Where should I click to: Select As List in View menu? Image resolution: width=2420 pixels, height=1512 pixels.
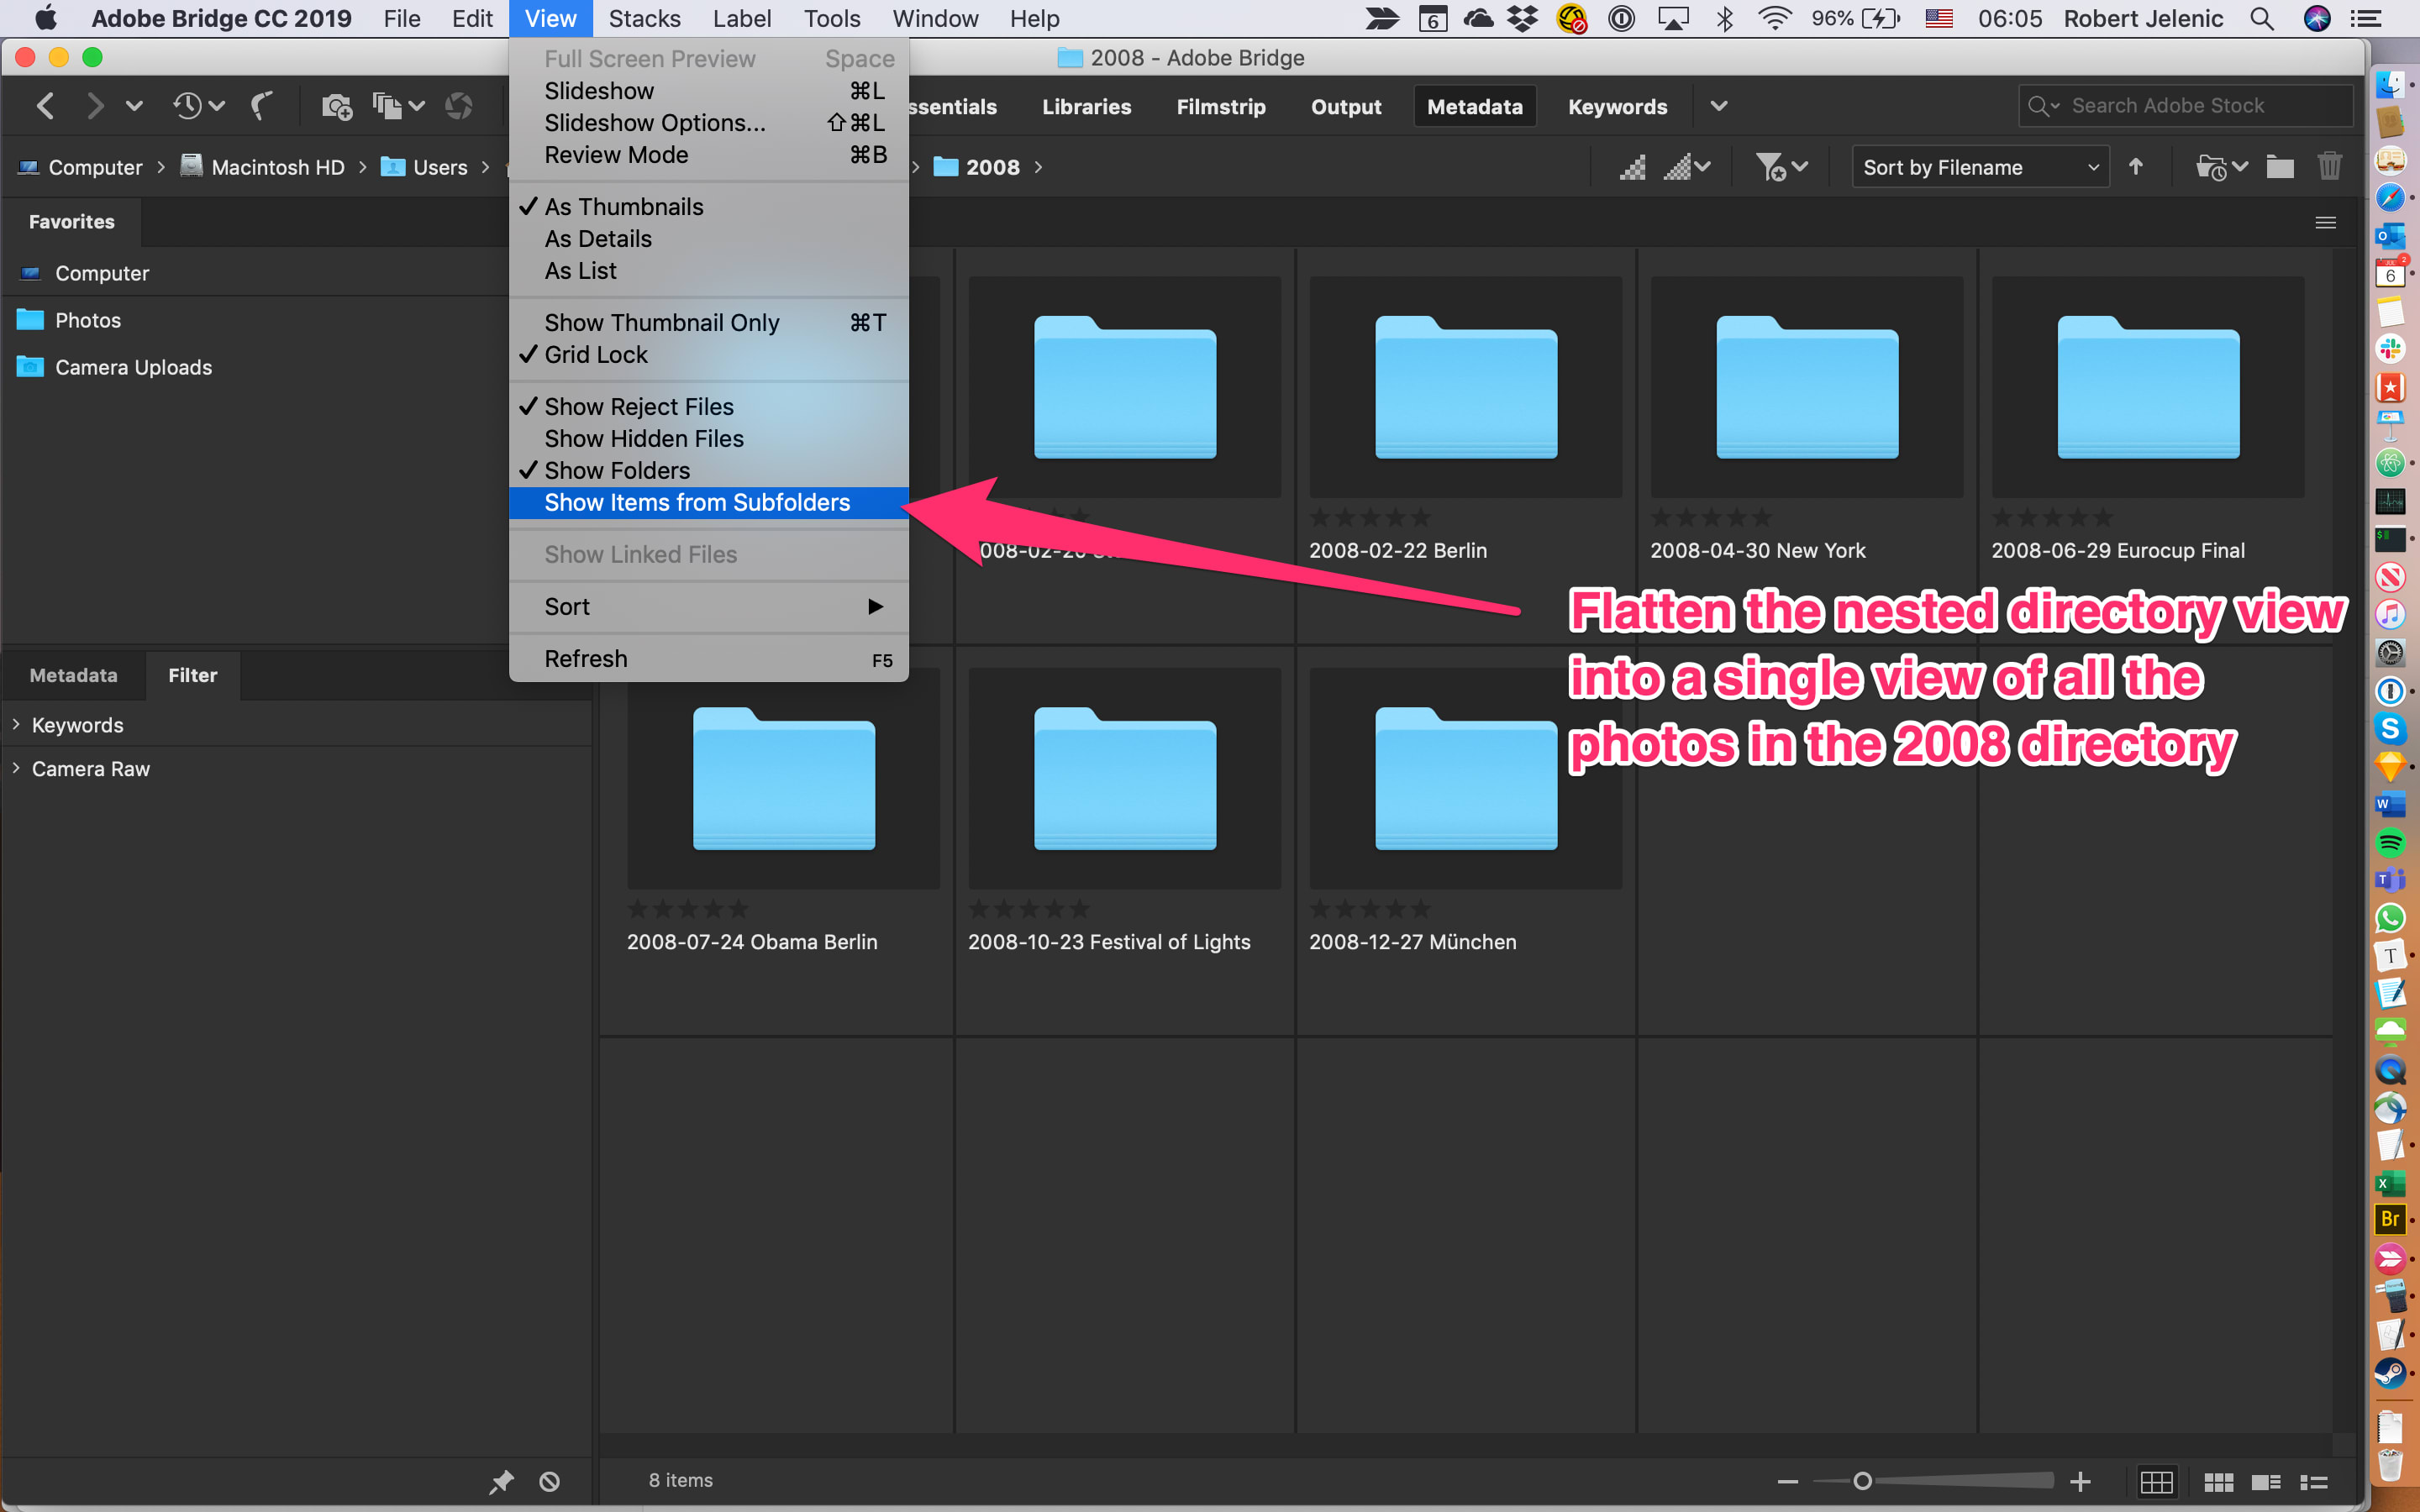click(x=708, y=271)
